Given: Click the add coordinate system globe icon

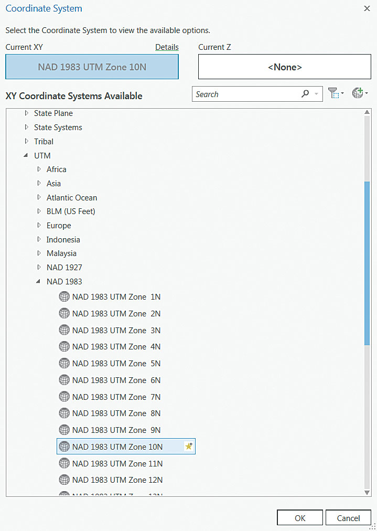Looking at the screenshot, I should click(358, 94).
